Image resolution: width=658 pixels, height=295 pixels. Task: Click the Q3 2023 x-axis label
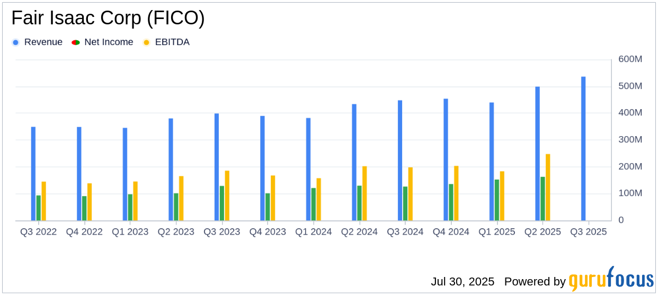[222, 232]
